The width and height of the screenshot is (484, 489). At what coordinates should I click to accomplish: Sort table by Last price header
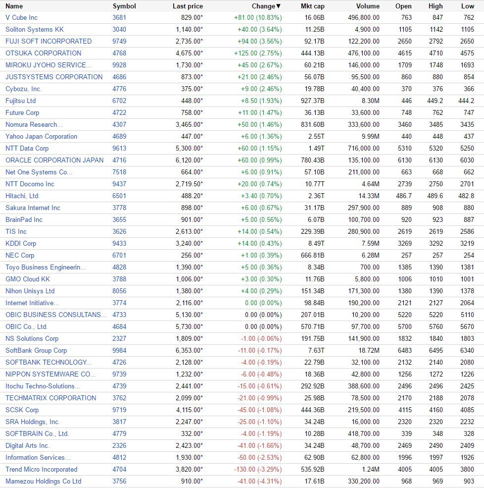click(x=188, y=6)
